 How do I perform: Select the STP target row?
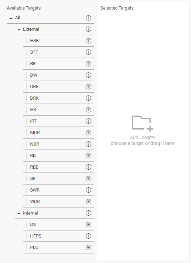(58, 52)
